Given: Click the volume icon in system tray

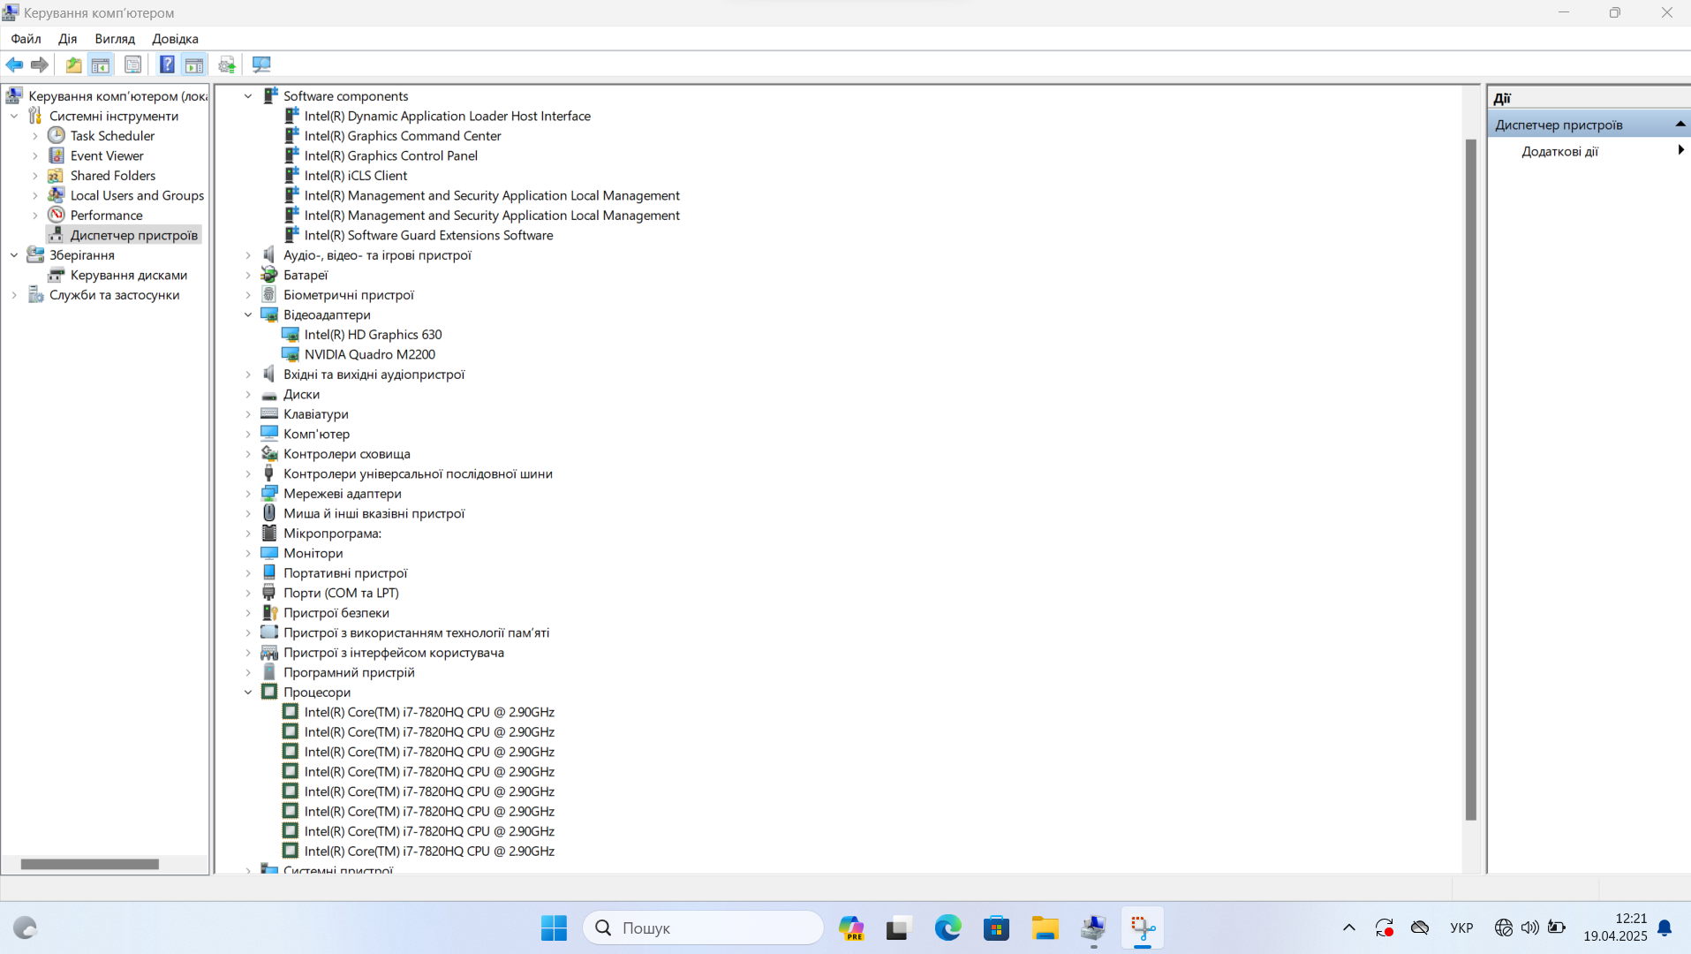Looking at the screenshot, I should click(x=1529, y=927).
